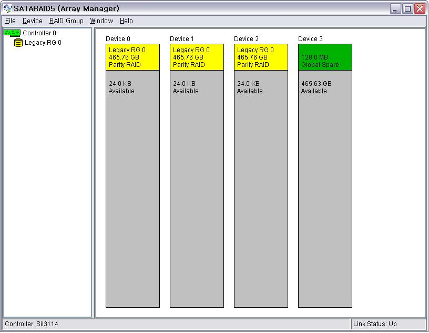
Task: Select Device 0 yellow Legacy RG 0 segment
Action: click(x=132, y=57)
